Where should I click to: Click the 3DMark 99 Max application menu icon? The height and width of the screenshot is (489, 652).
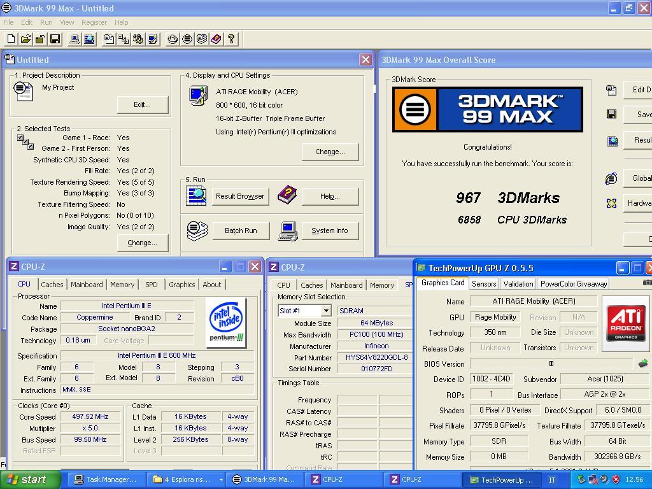click(x=6, y=8)
